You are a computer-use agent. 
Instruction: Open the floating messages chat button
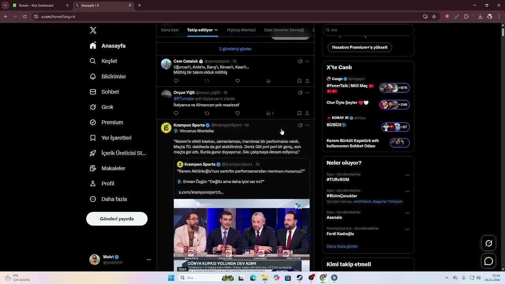(488, 261)
